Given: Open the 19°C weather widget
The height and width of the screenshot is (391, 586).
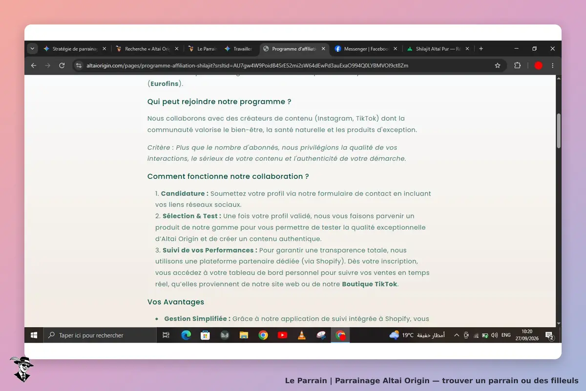Looking at the screenshot, I should tap(417, 335).
